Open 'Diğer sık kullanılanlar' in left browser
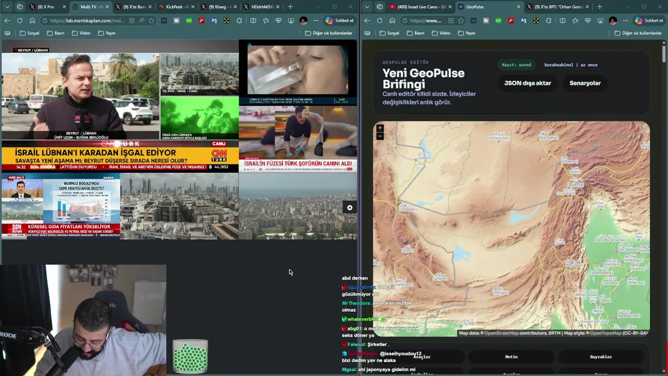This screenshot has width=668, height=376. coord(329,33)
